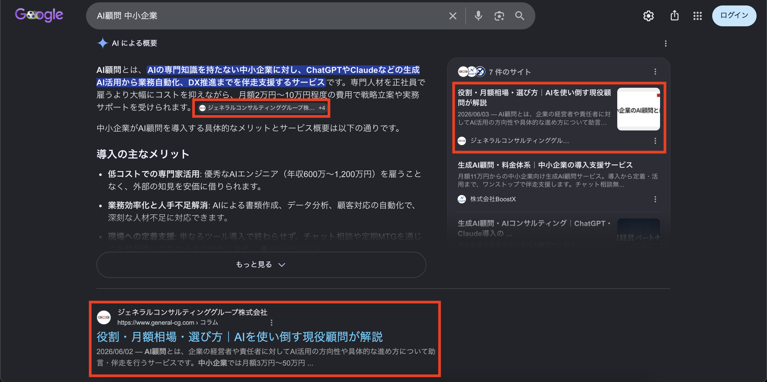Click the AI overview sparkle icon
The width and height of the screenshot is (767, 382).
(x=103, y=43)
